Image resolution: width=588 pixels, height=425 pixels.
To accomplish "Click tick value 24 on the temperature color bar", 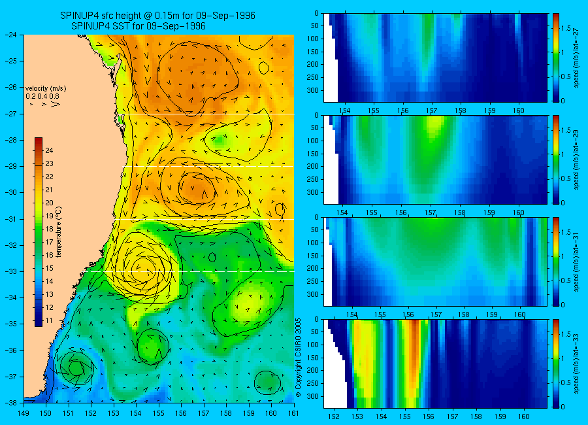I will click(49, 150).
